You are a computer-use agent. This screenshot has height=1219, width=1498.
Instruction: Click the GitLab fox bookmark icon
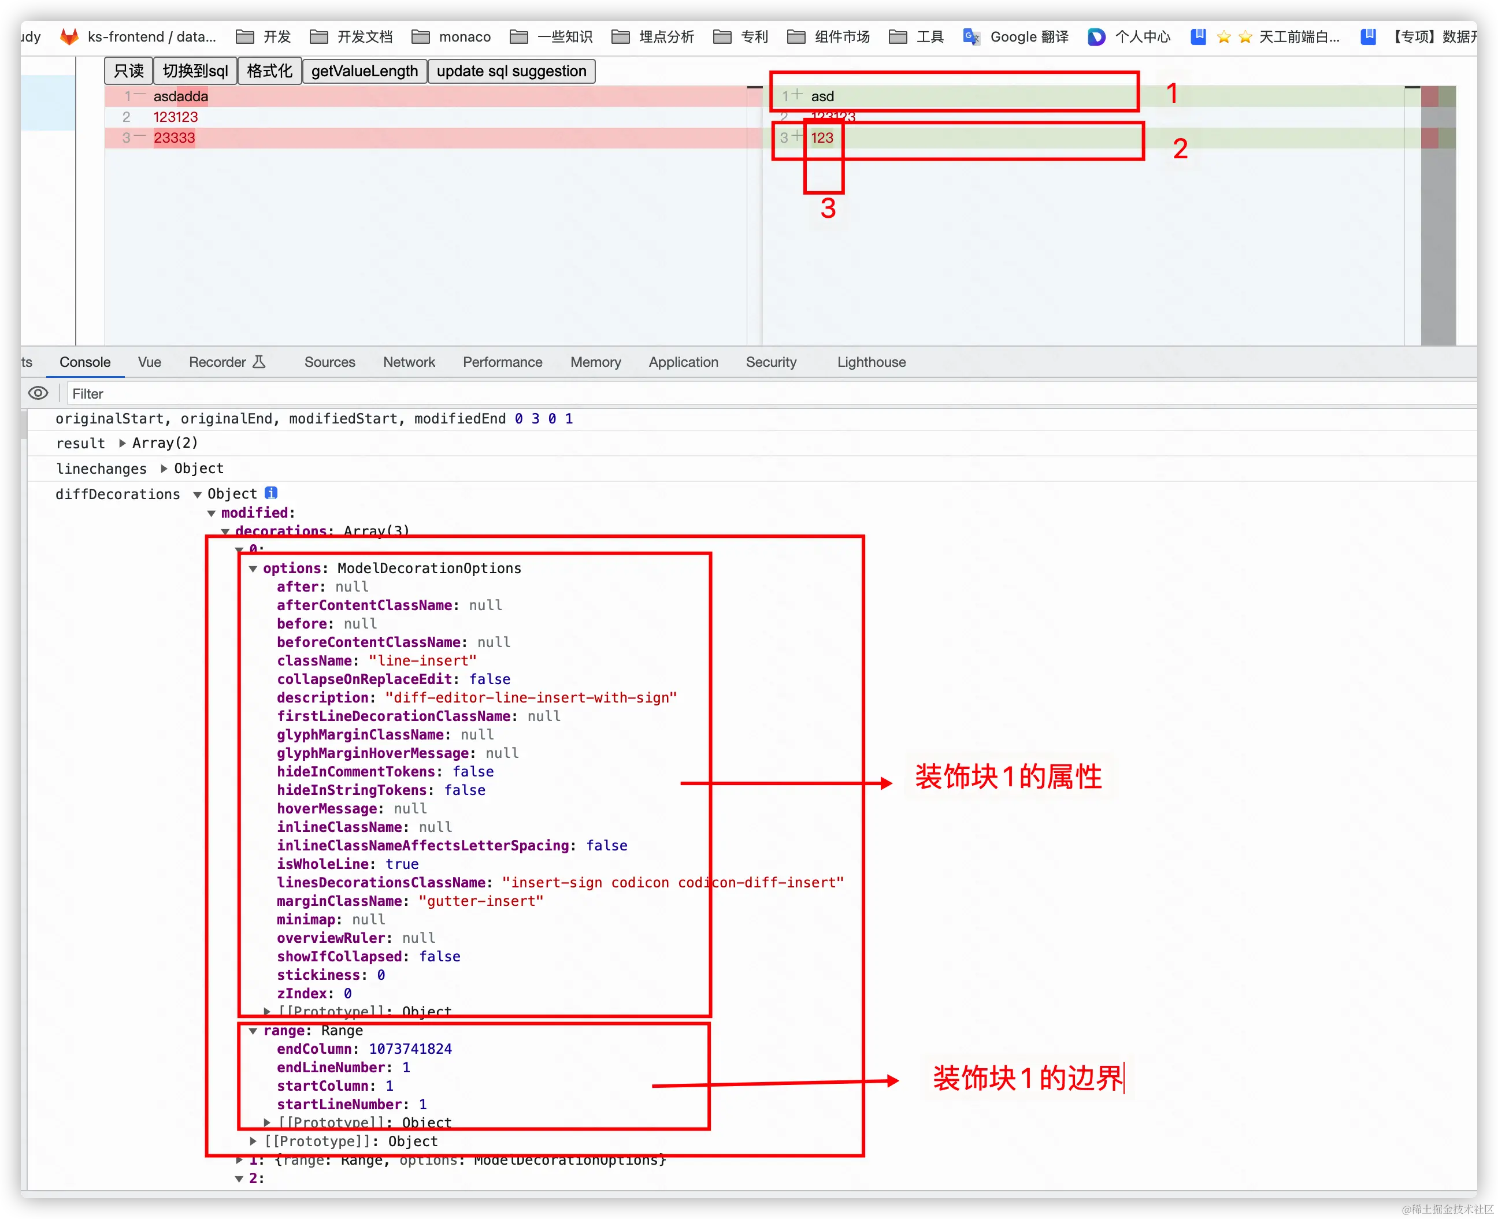[x=69, y=36]
